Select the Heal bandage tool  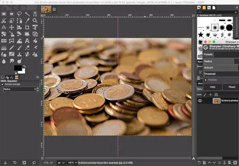(27, 54)
